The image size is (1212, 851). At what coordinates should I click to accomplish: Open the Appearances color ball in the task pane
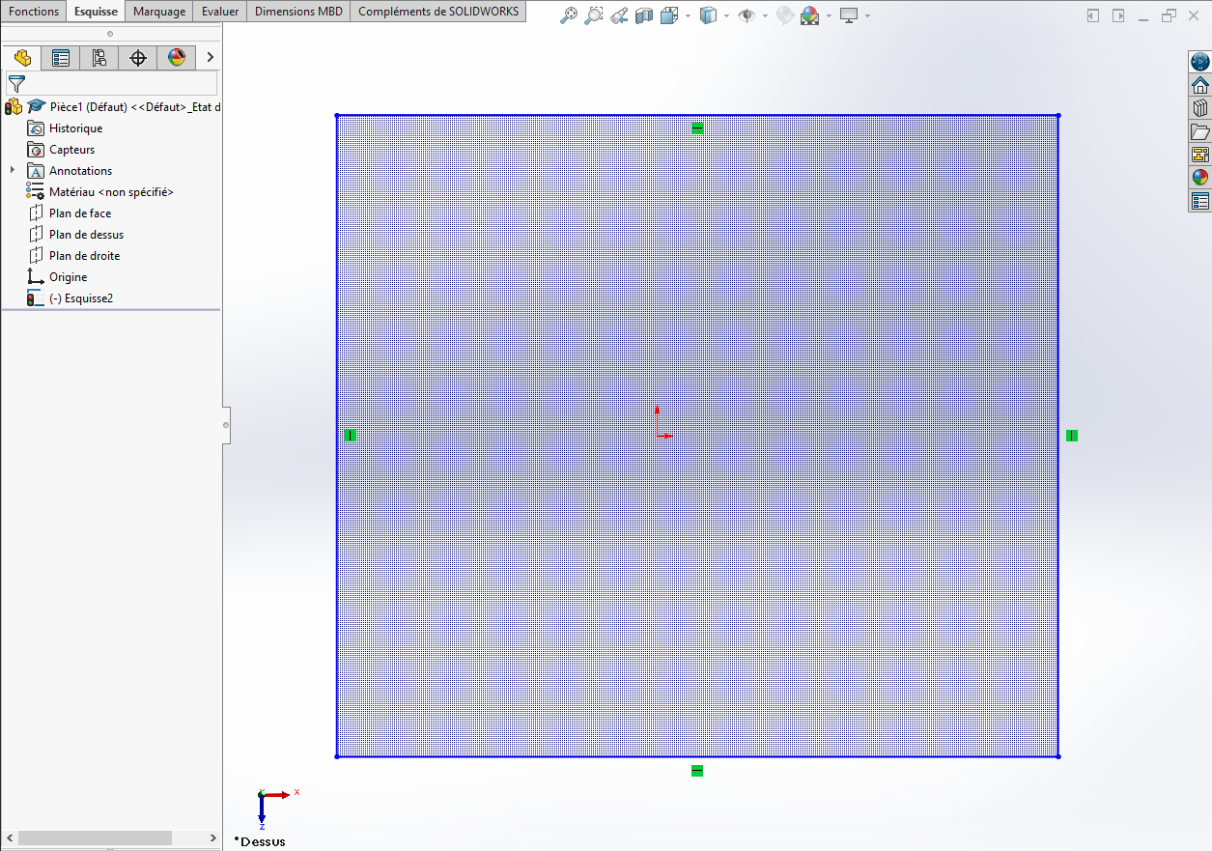pyautogui.click(x=1199, y=178)
